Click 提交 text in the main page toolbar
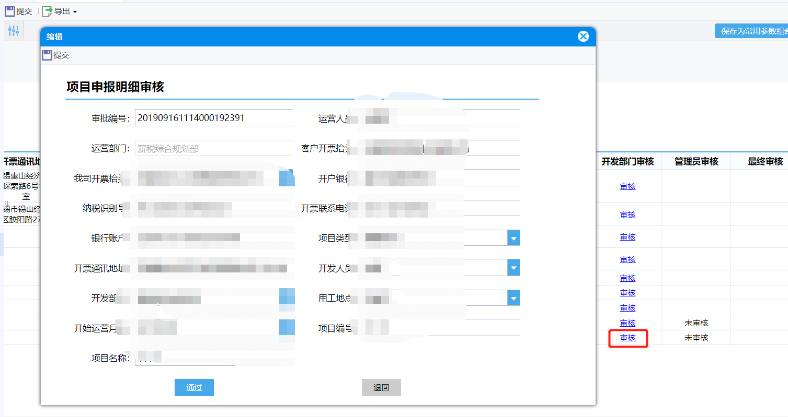 24,11
